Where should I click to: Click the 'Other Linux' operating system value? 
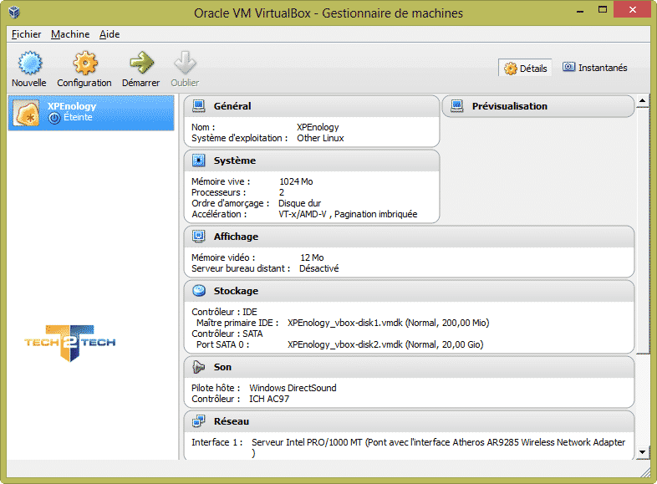click(320, 138)
